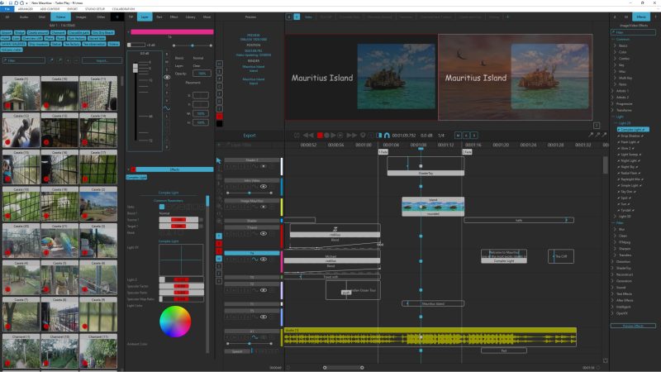Viewport: 661px width, 372px height.
Task: Click the red record/stop transport button
Action: click(x=320, y=136)
